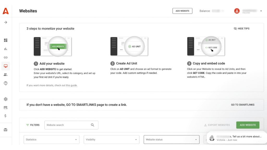This screenshot has height=150, width=267.
Task: Open the FILTERS toggle
Action: pyautogui.click(x=33, y=125)
